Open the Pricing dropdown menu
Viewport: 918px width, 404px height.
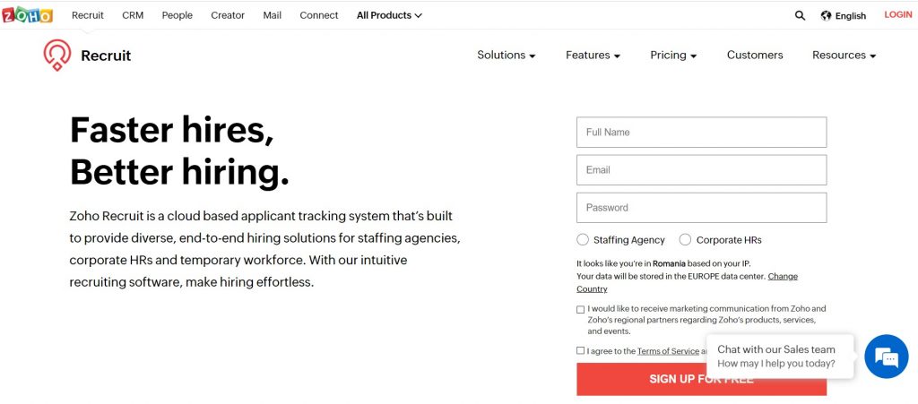pyautogui.click(x=673, y=55)
